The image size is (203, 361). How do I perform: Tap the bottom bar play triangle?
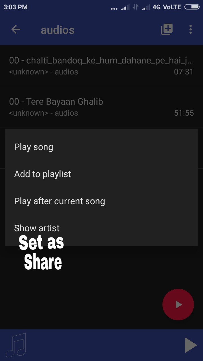191,345
